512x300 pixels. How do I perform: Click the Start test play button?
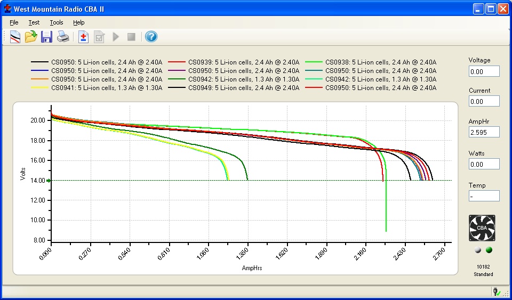click(116, 37)
